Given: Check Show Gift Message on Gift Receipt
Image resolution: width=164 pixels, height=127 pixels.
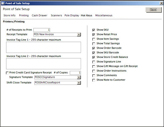Looking at the screenshot, I should [94, 66].
